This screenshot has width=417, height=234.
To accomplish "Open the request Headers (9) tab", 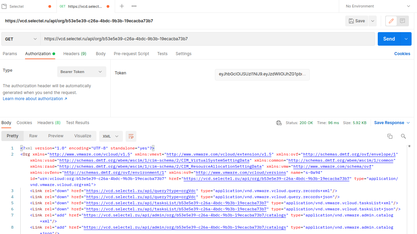I will click(75, 54).
